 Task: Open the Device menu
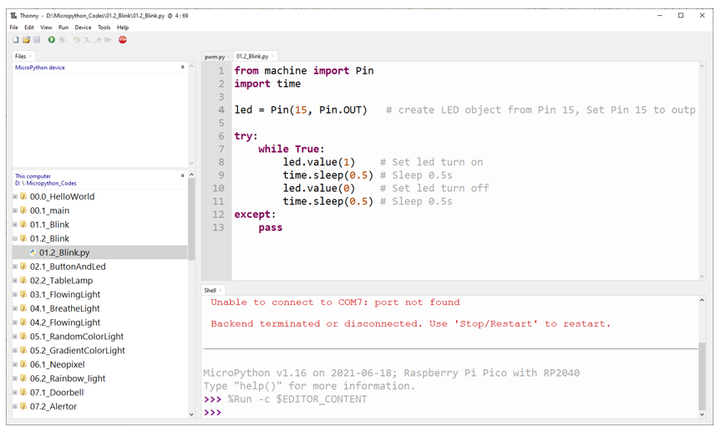click(x=84, y=28)
